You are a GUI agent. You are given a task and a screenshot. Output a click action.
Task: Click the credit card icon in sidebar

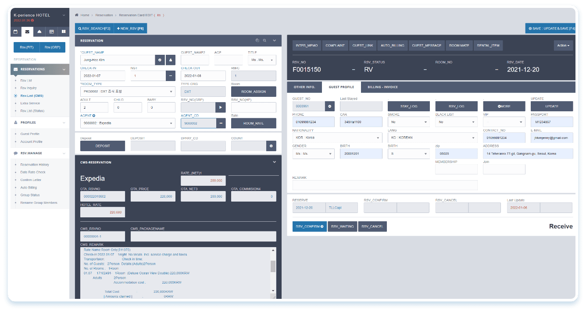click(52, 32)
